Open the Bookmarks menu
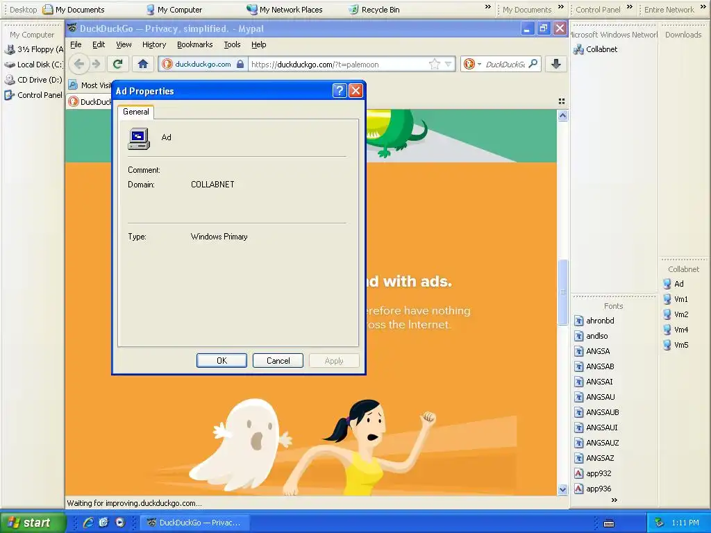This screenshot has height=533, width=711. pos(195,44)
